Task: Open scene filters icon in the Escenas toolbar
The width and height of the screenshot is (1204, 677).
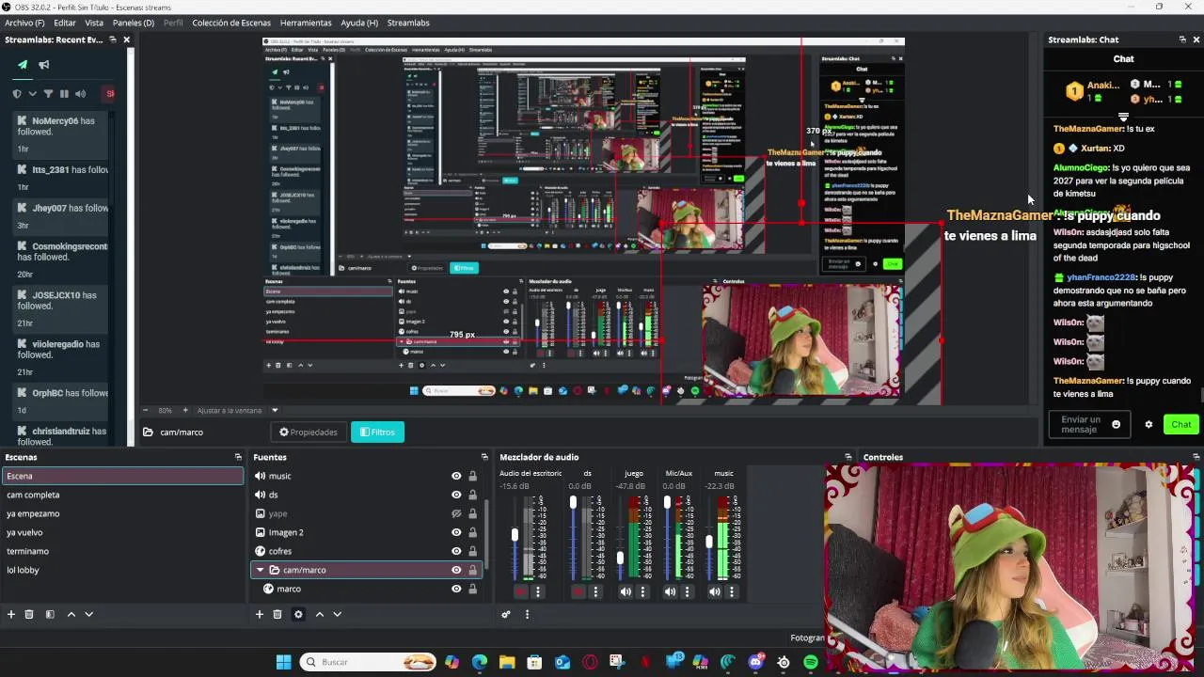Action: [x=50, y=614]
